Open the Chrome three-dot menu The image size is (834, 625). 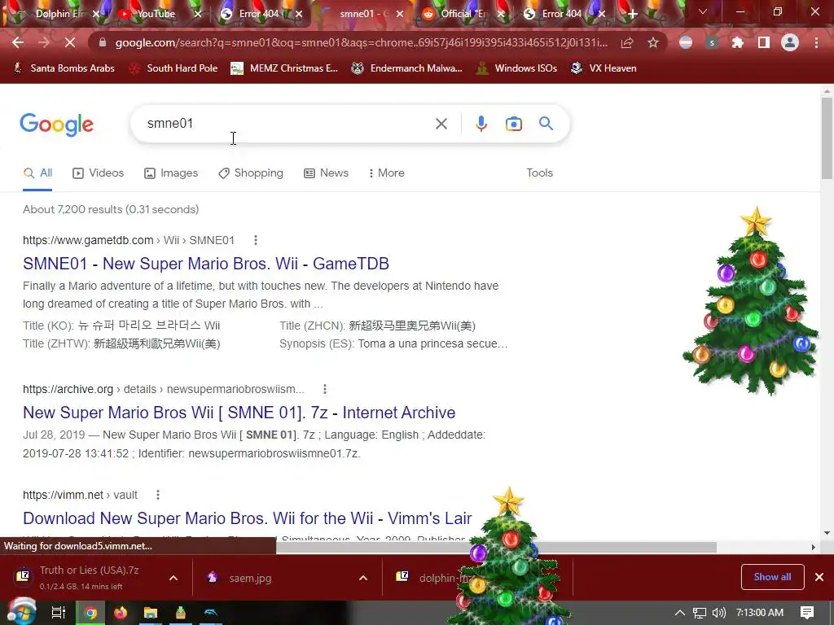[x=816, y=42]
